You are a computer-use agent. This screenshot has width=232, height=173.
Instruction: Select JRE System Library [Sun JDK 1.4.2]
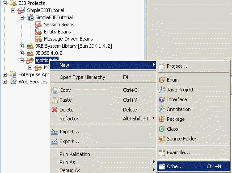point(74,46)
